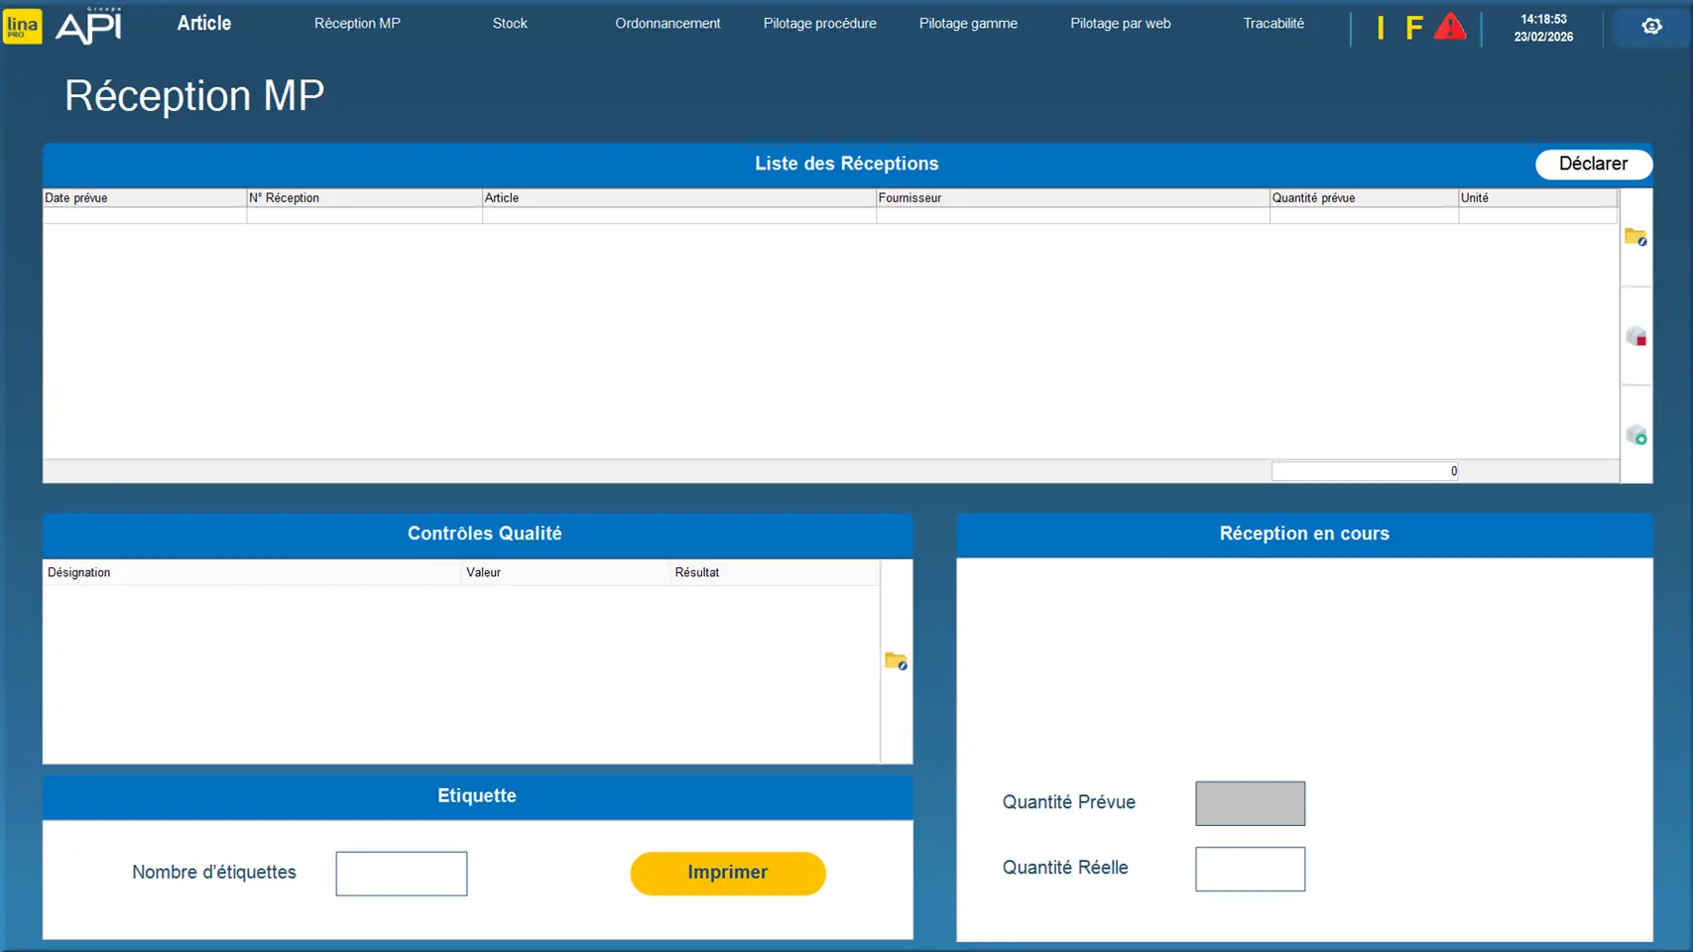Viewport: 1693px width, 952px height.
Task: Click the Lina Pro yellow logo icon
Action: coord(22,26)
